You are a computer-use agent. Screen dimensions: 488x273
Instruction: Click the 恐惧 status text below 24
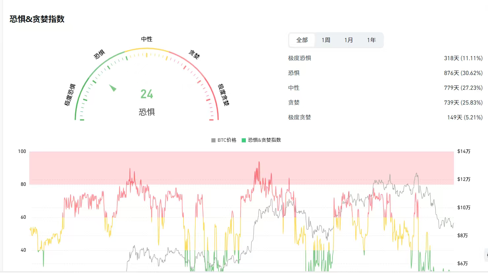(x=147, y=112)
